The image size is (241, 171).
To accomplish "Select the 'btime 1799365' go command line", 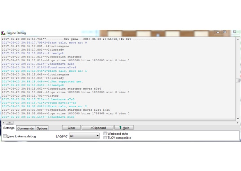I will pyautogui.click(x=66, y=113).
